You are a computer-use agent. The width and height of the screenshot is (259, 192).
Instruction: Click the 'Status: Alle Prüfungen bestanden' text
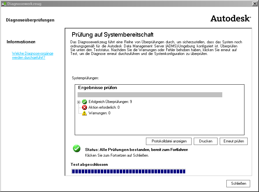(x=136, y=150)
